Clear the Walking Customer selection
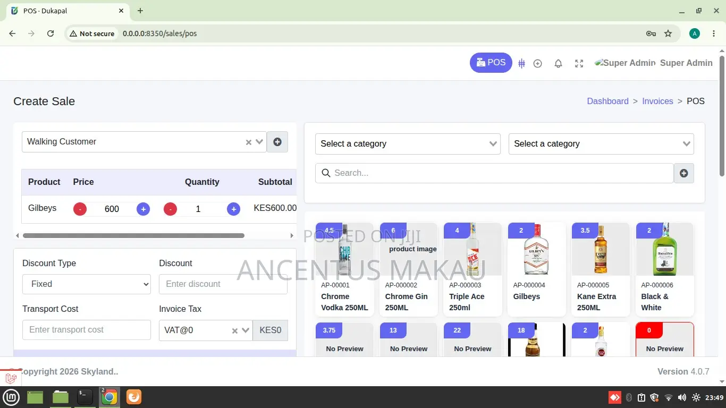The width and height of the screenshot is (726, 408). point(248,142)
